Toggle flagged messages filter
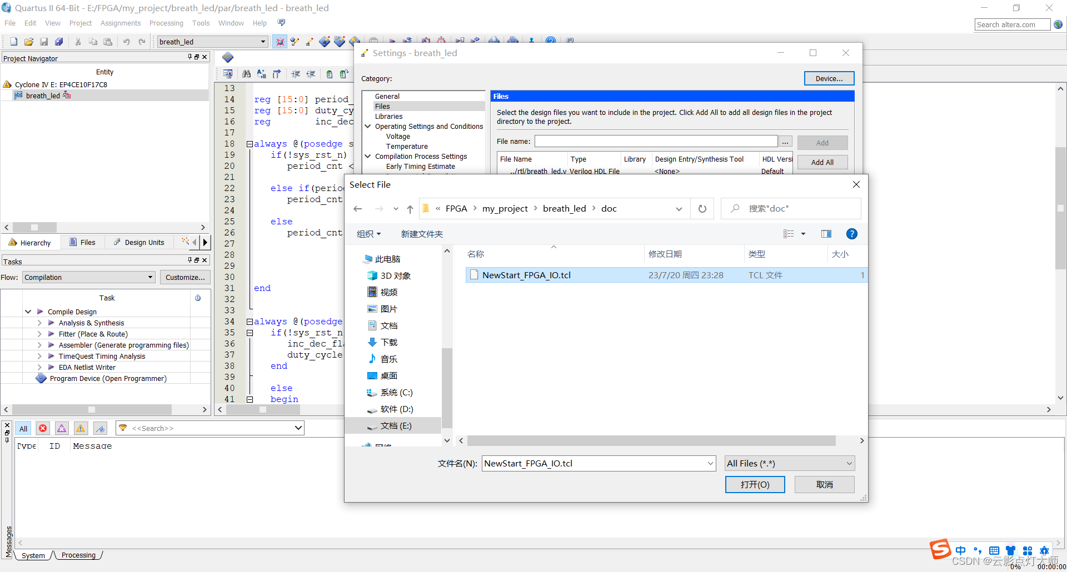The height and width of the screenshot is (572, 1067). tap(100, 428)
